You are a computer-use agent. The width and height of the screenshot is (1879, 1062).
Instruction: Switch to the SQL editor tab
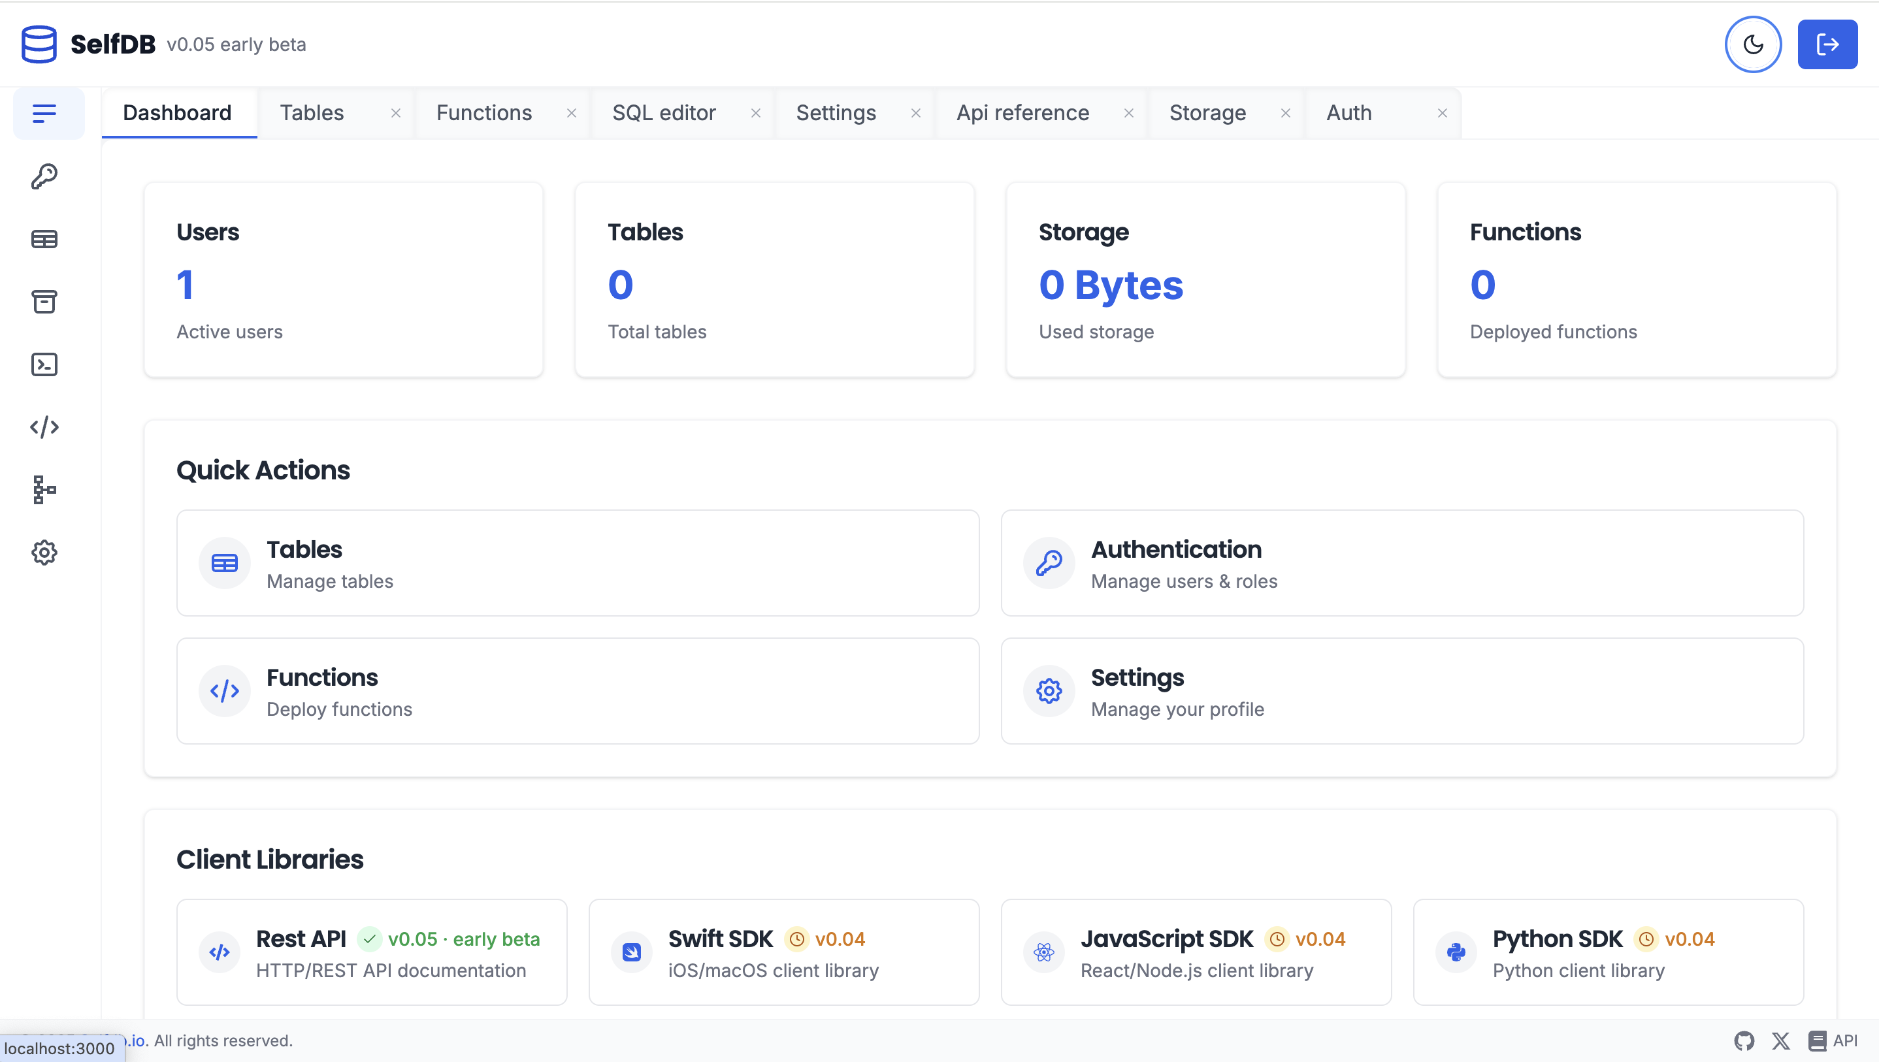click(664, 113)
